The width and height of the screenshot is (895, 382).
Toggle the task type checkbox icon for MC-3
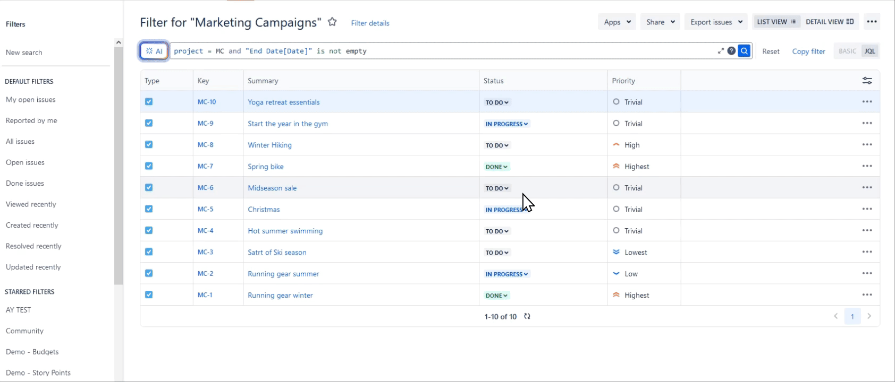(149, 252)
